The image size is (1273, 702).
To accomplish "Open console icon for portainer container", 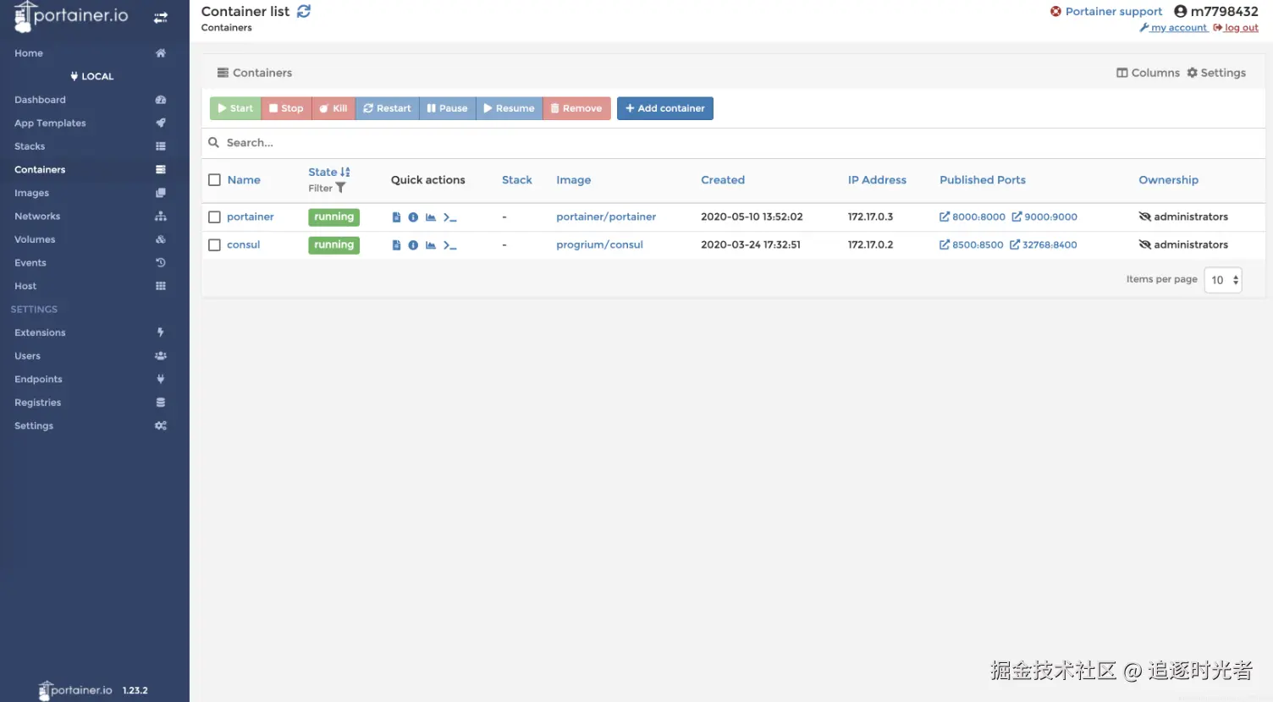I will [x=450, y=217].
